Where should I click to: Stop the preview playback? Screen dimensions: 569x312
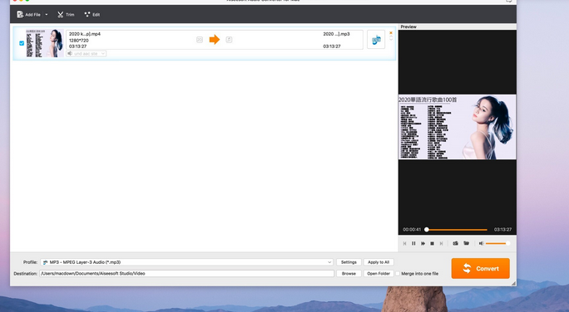[433, 244]
